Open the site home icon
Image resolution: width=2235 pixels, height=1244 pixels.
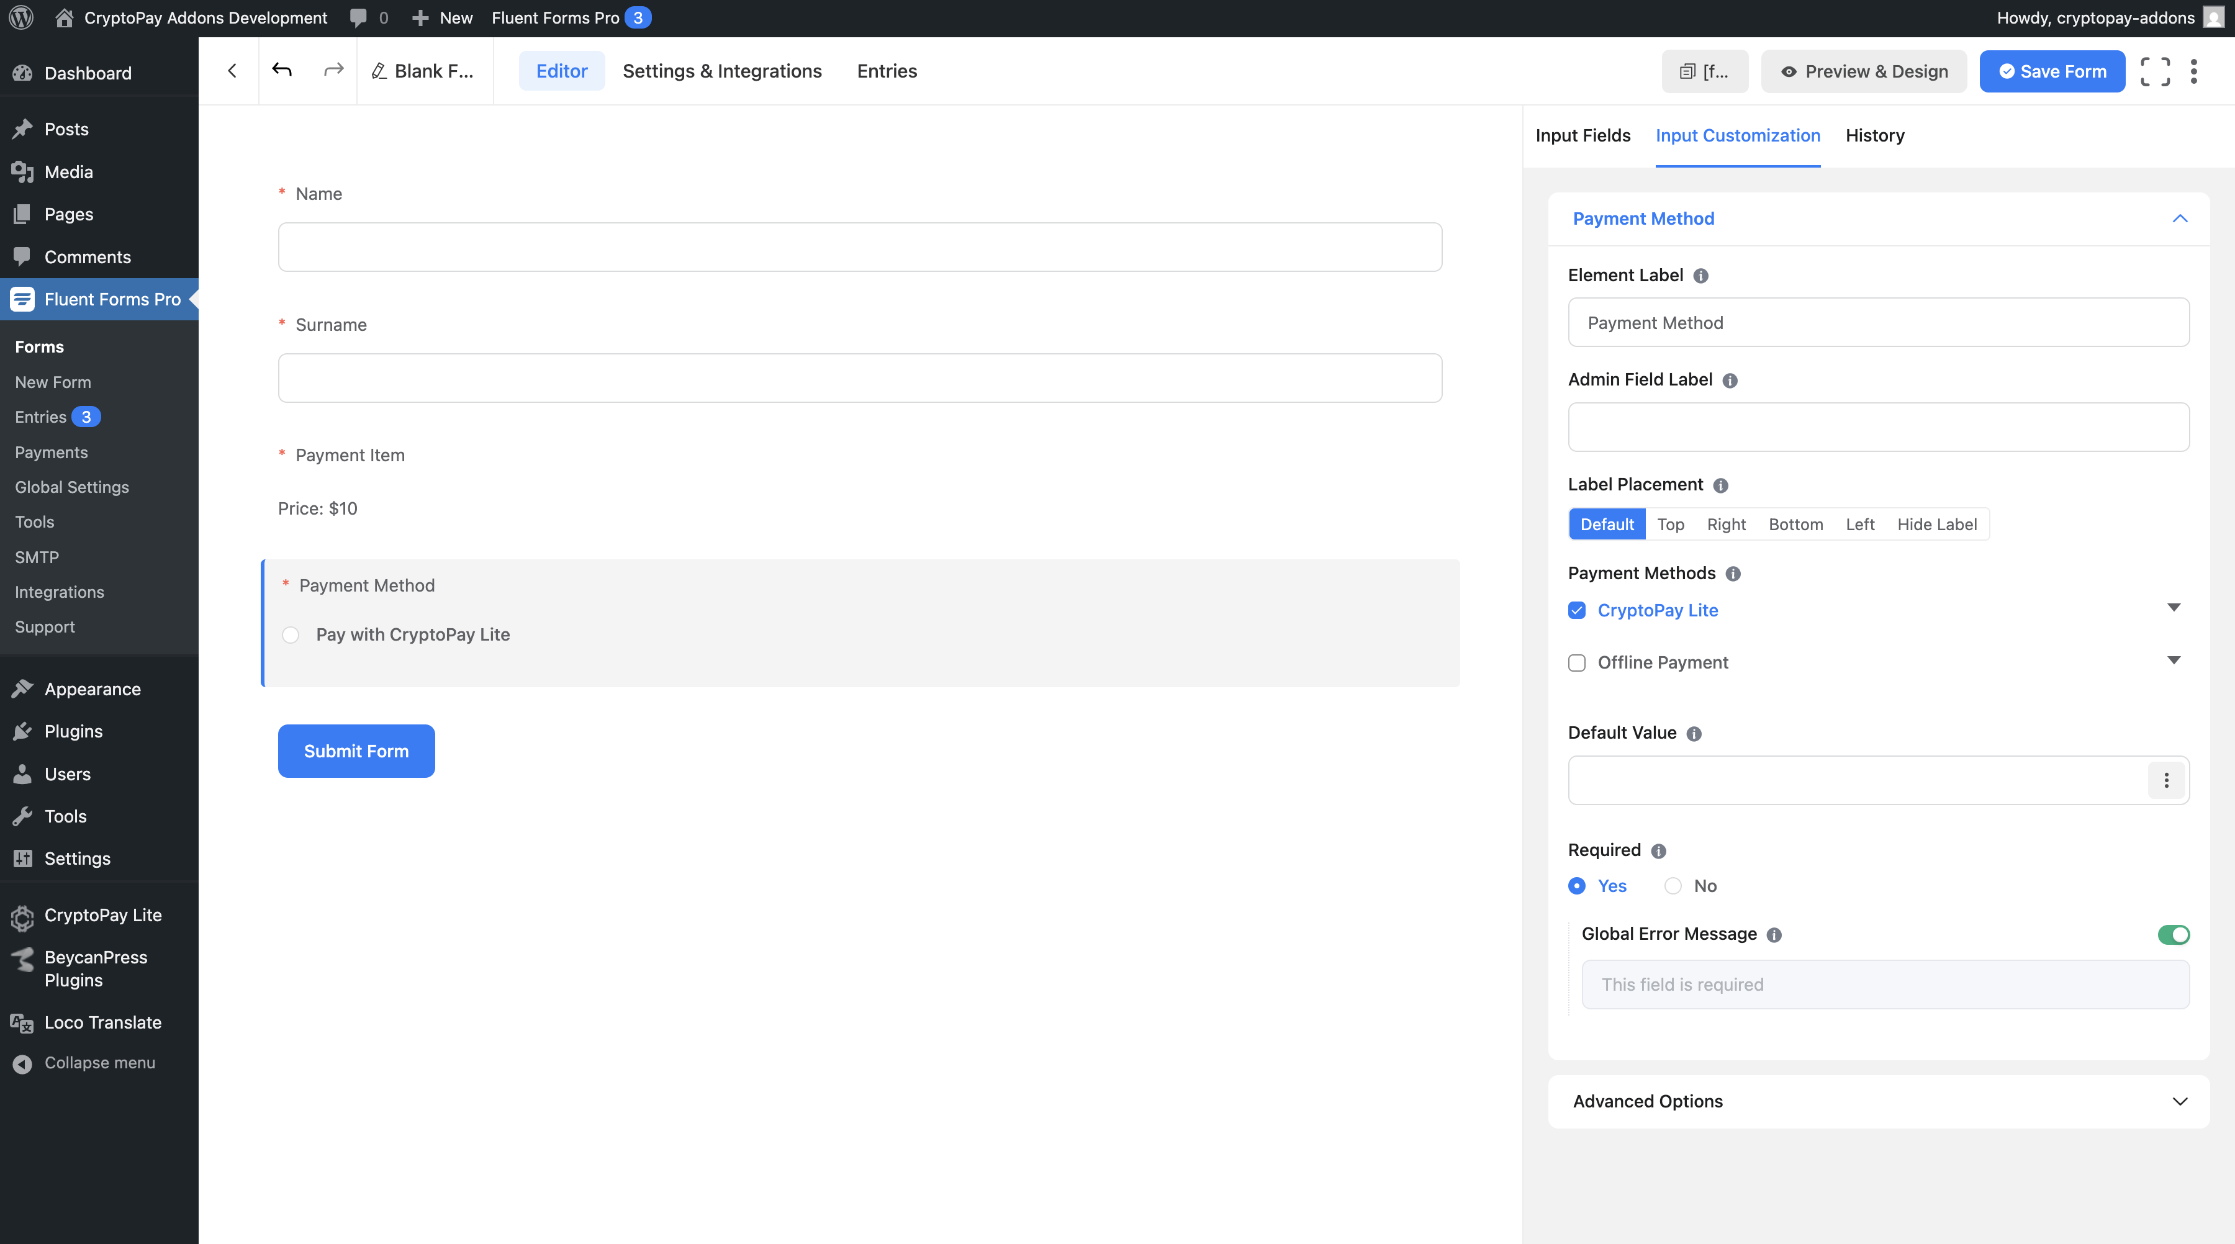pyautogui.click(x=63, y=17)
